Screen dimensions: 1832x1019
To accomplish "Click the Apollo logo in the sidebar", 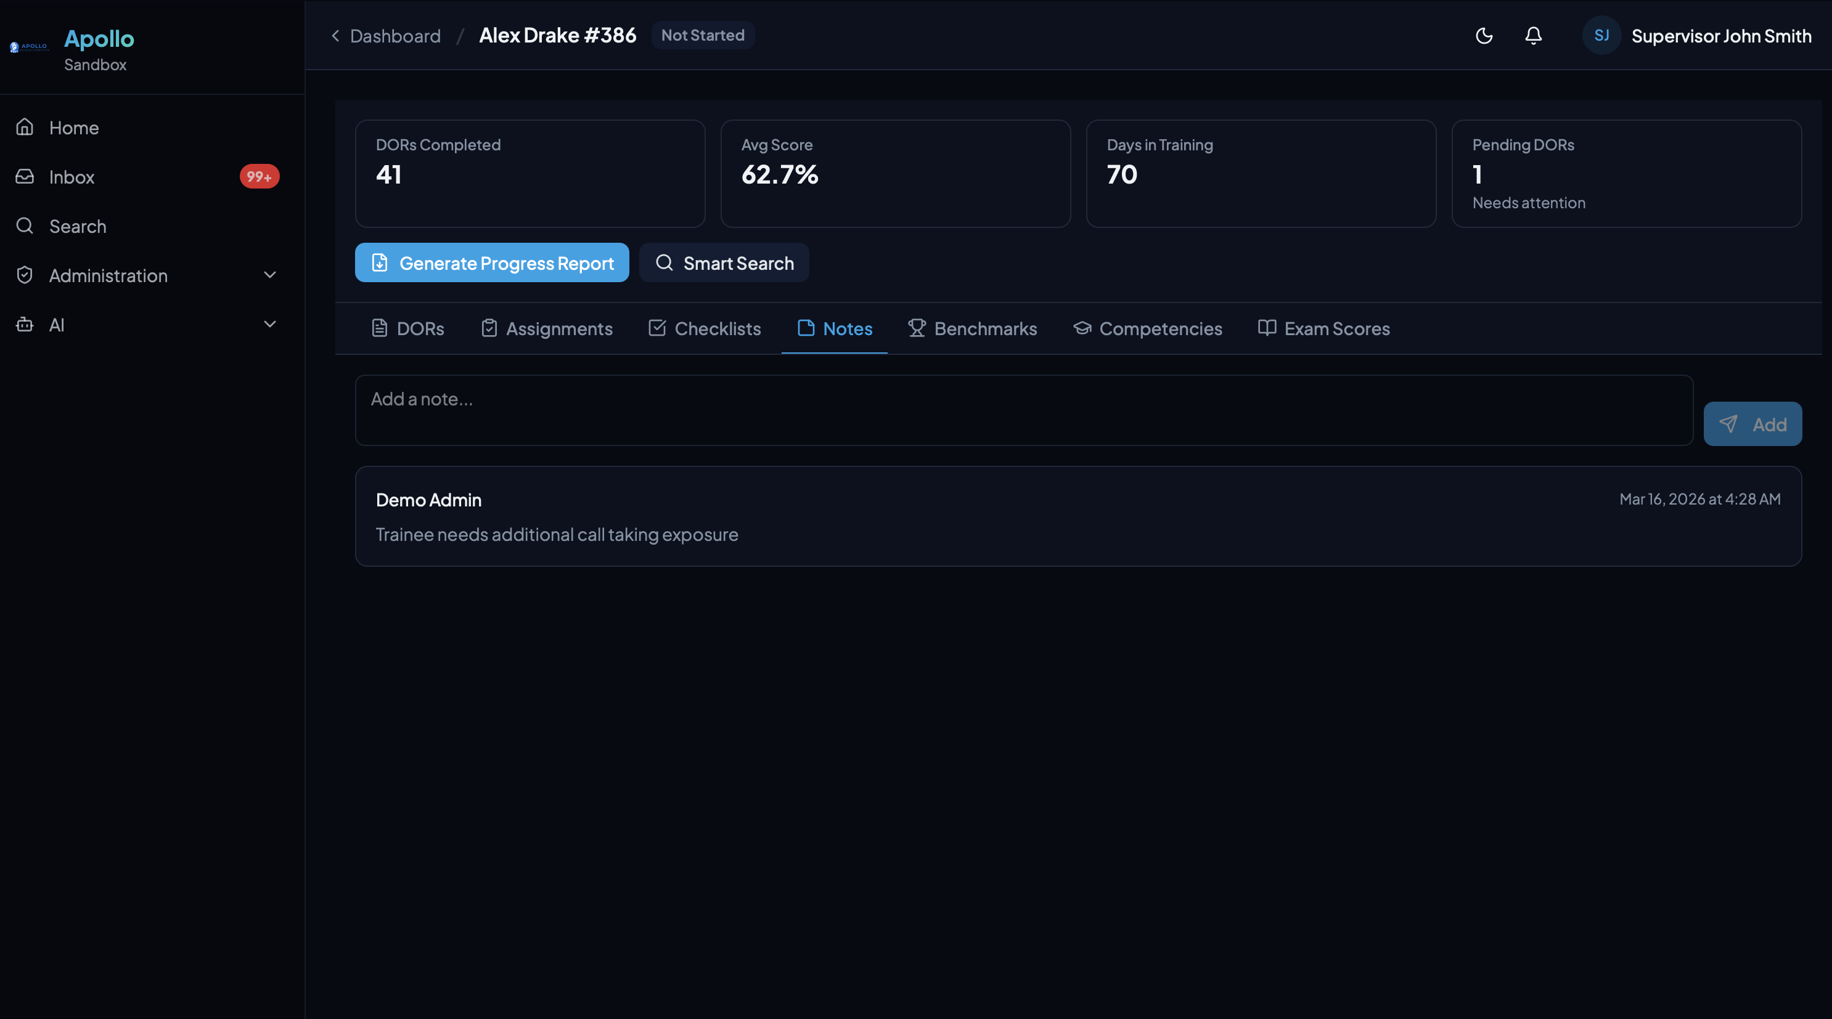I will [x=29, y=47].
